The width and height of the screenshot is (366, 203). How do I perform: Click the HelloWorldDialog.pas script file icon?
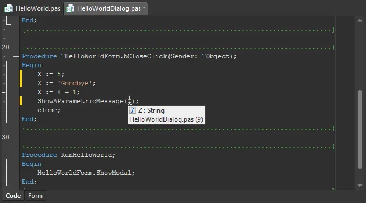(70, 8)
